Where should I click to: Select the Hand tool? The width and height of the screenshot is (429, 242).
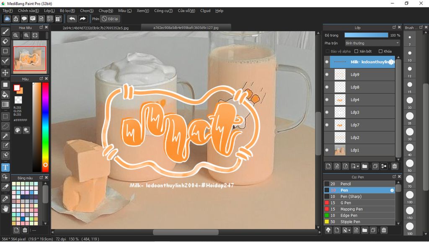click(5, 209)
